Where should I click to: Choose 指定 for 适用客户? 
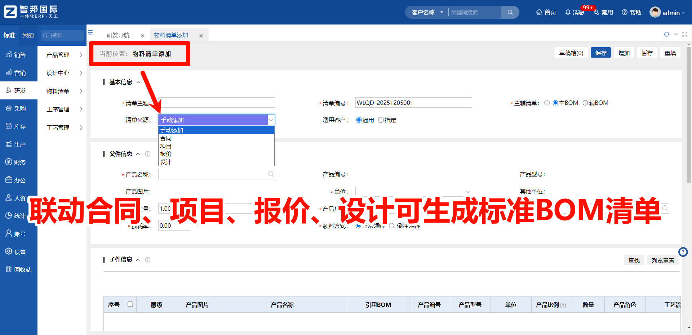pyautogui.click(x=381, y=120)
